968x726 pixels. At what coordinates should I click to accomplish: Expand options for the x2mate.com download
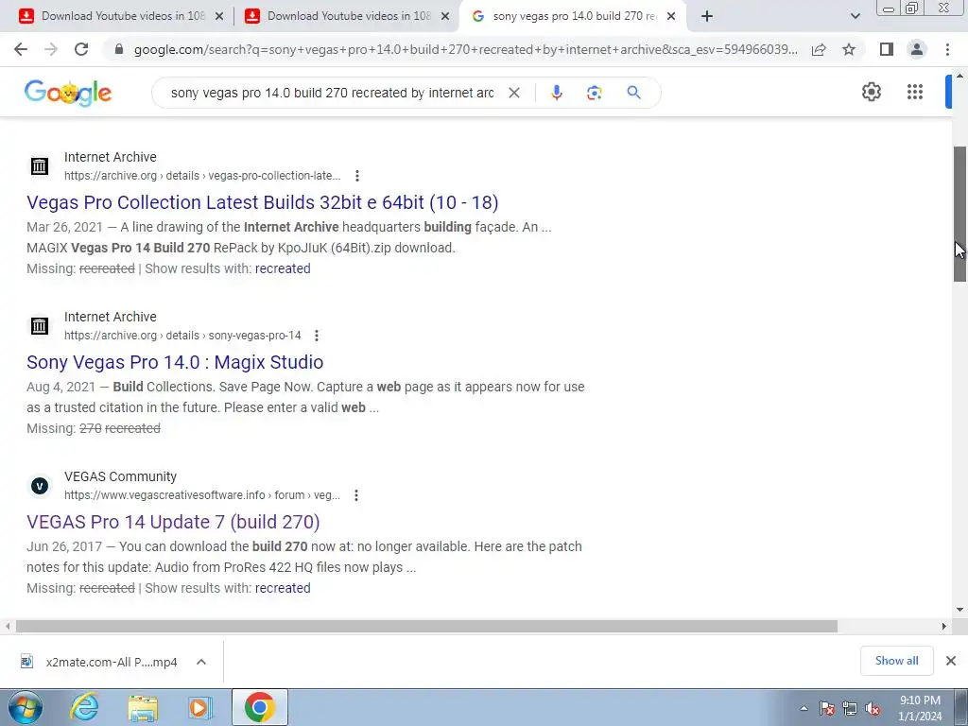click(x=201, y=662)
